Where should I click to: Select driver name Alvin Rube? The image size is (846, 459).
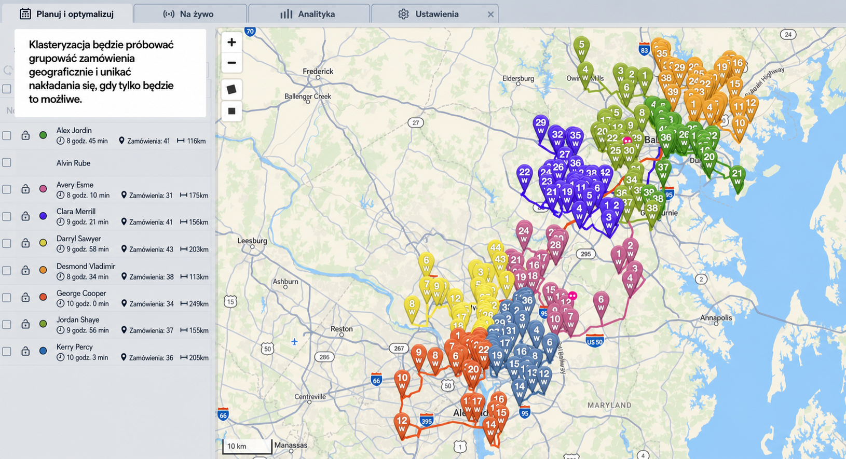(73, 163)
